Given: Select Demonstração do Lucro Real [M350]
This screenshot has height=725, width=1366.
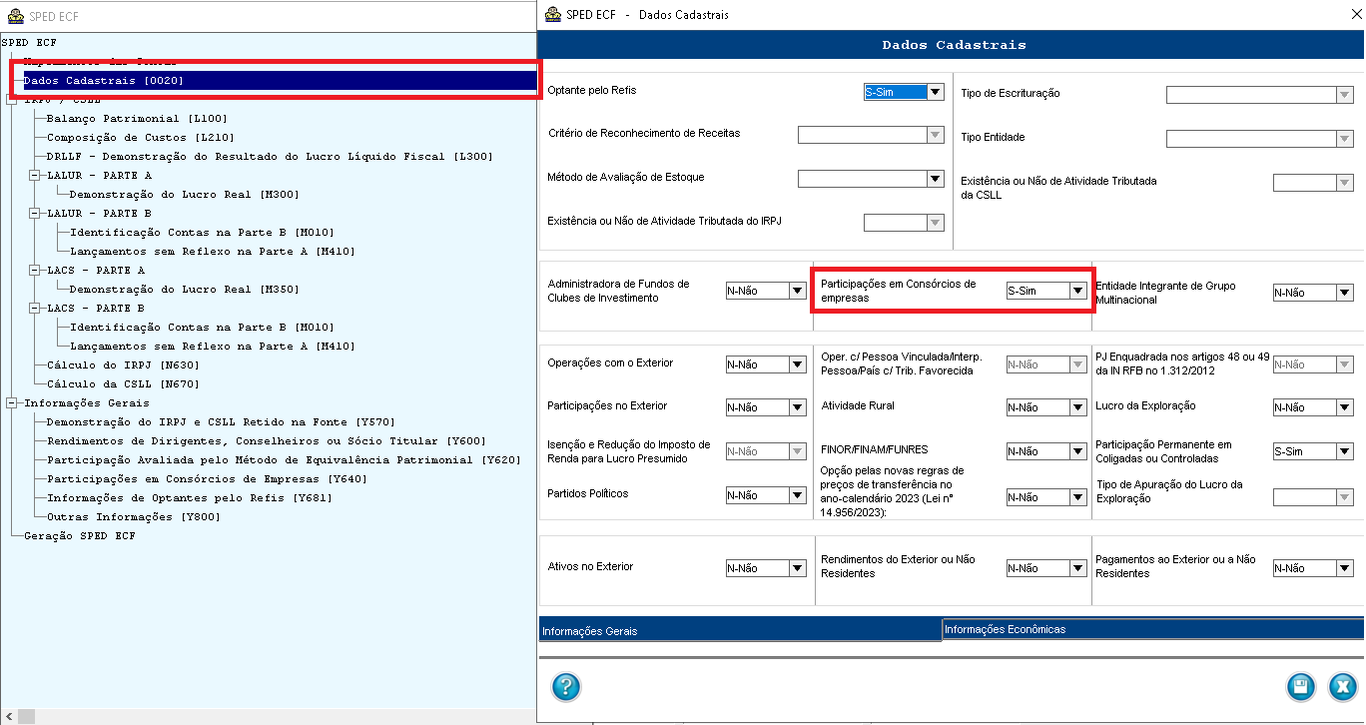Looking at the screenshot, I should coord(185,289).
